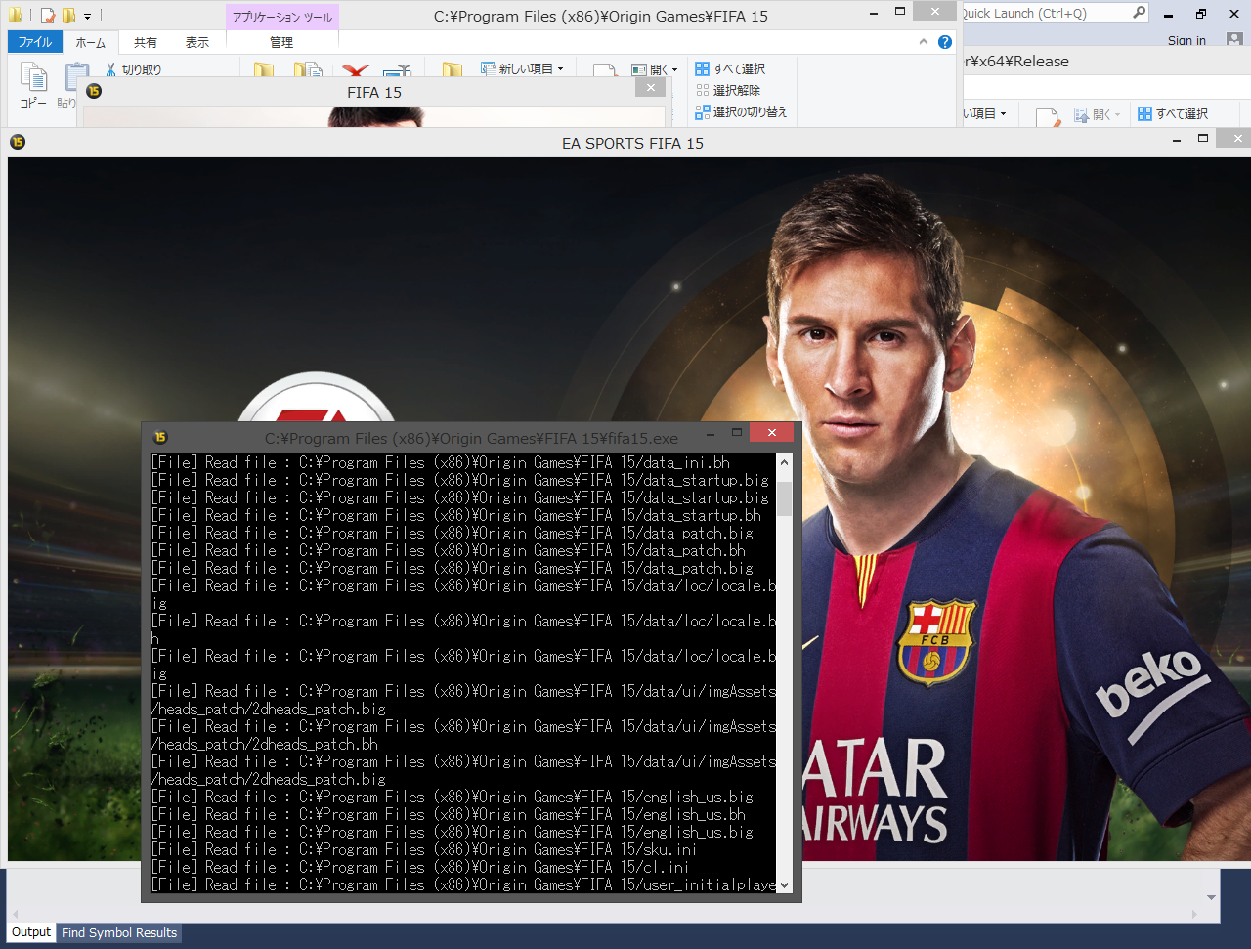Switch to the 表示 (View) ribbon tab

click(x=196, y=42)
